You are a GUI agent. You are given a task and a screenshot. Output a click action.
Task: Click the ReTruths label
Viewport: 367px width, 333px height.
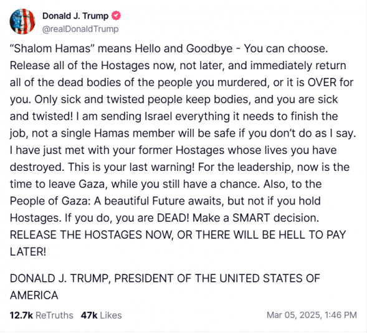tap(54, 315)
